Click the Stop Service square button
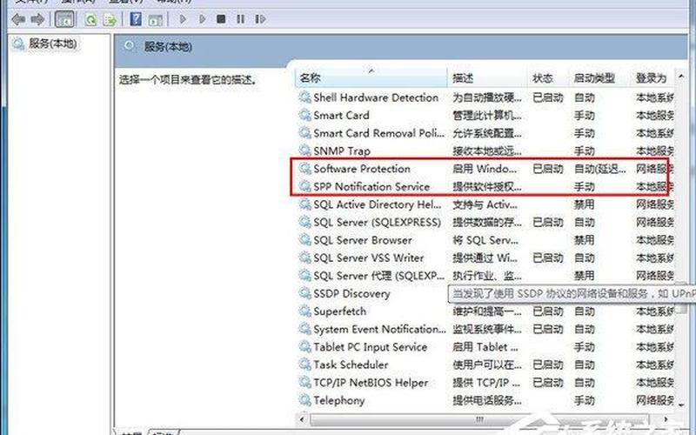This screenshot has width=696, height=435. (x=221, y=19)
